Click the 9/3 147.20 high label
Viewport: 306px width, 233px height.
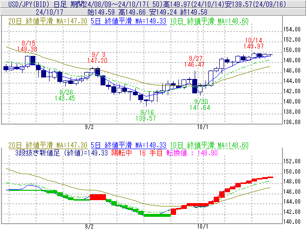tap(97, 57)
